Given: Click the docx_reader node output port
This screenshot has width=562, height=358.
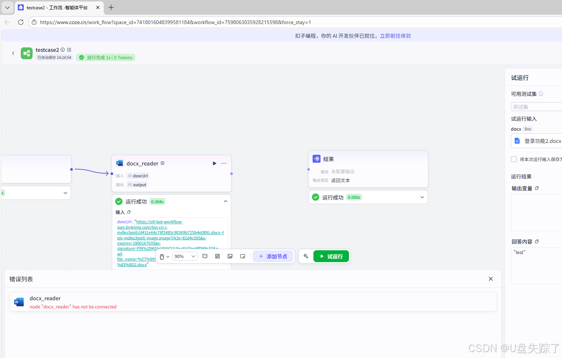Looking at the screenshot, I should (232, 174).
